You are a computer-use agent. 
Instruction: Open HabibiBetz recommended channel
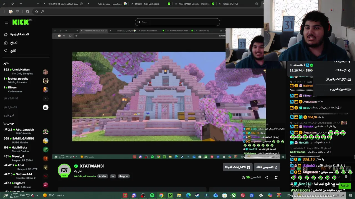[x=26, y=149]
